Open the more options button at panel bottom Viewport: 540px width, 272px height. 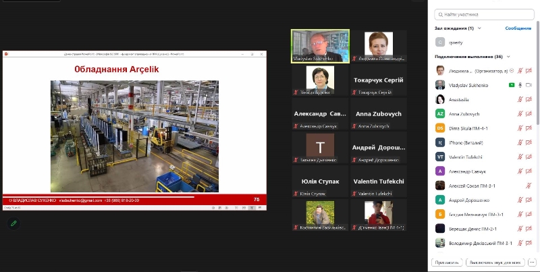[x=533, y=263]
